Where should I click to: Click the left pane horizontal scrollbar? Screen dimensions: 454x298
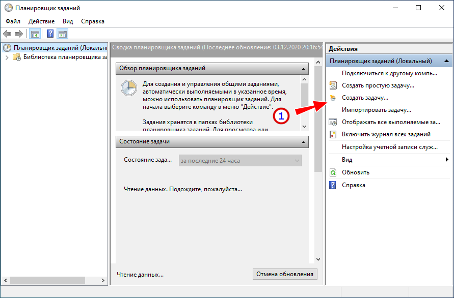(x=51, y=280)
